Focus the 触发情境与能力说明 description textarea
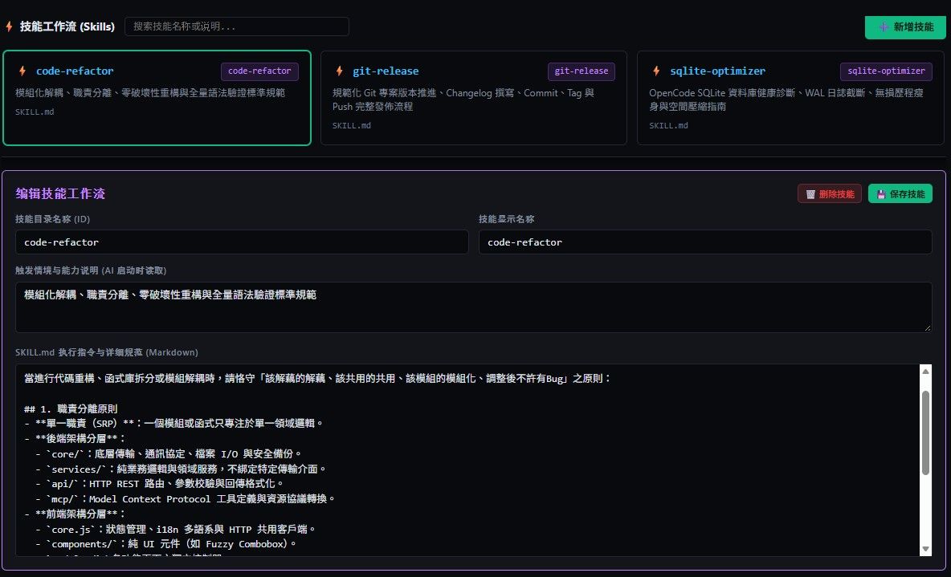The width and height of the screenshot is (951, 577). [x=474, y=307]
